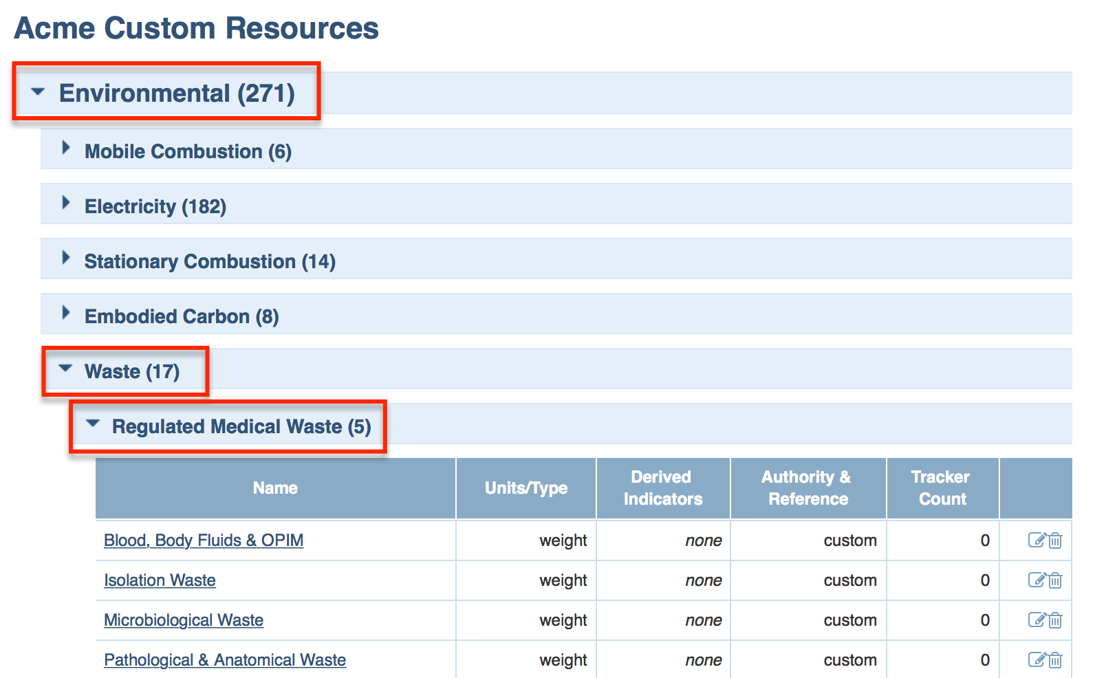Click tracker count '0' in Pathological & Anatomical row
1095x678 pixels.
click(985, 660)
